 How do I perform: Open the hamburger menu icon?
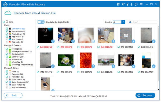(x=141, y=4)
